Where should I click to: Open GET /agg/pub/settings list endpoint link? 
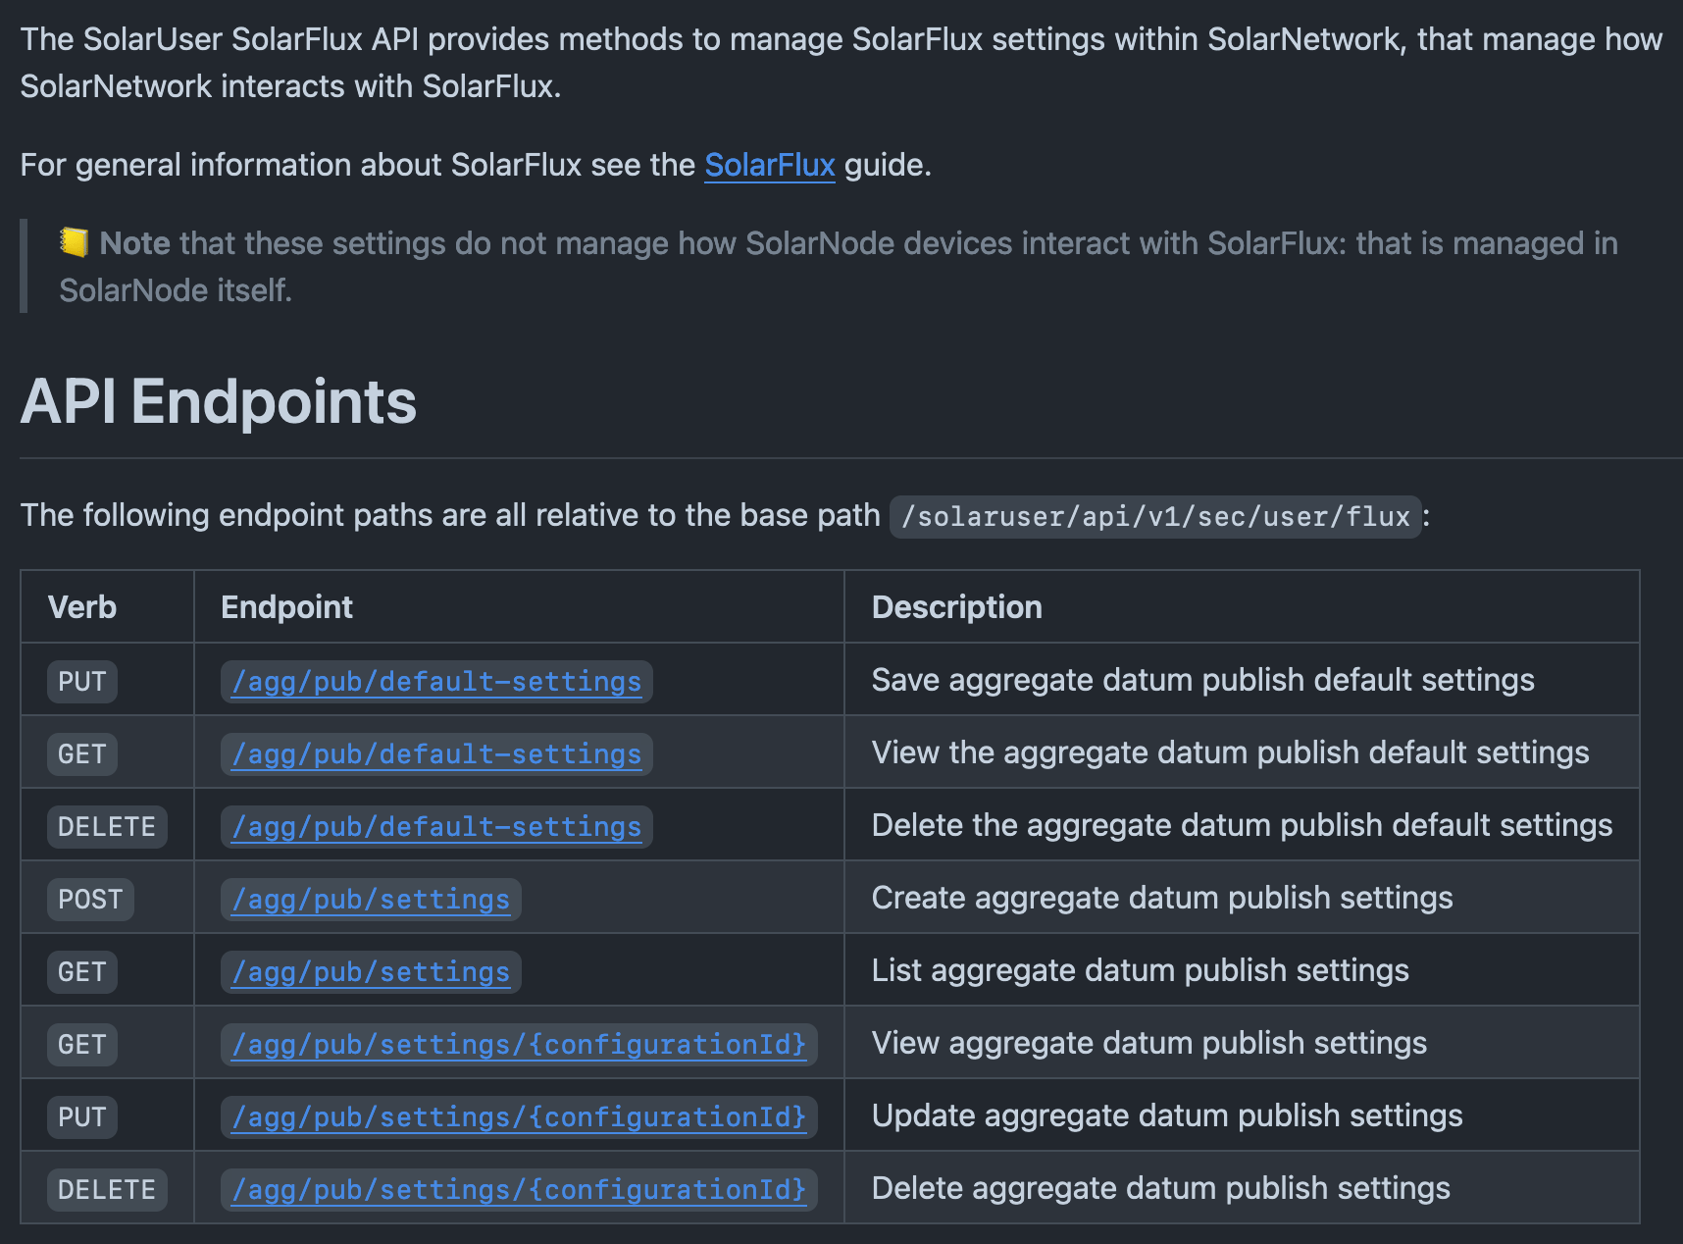[x=371, y=972]
